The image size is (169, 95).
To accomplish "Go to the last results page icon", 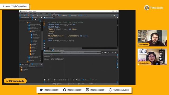I will [x=74, y=80].
